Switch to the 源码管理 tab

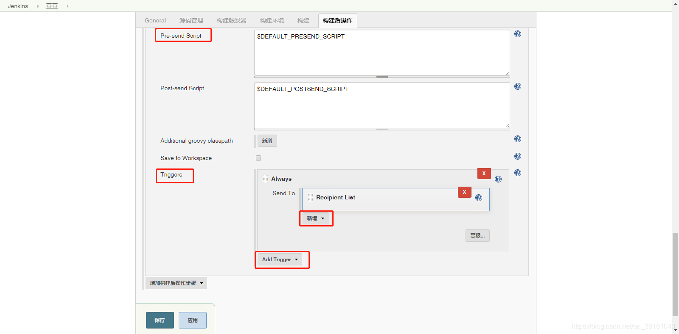[191, 20]
